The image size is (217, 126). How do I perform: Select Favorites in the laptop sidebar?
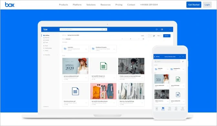pyautogui.click(x=47, y=55)
